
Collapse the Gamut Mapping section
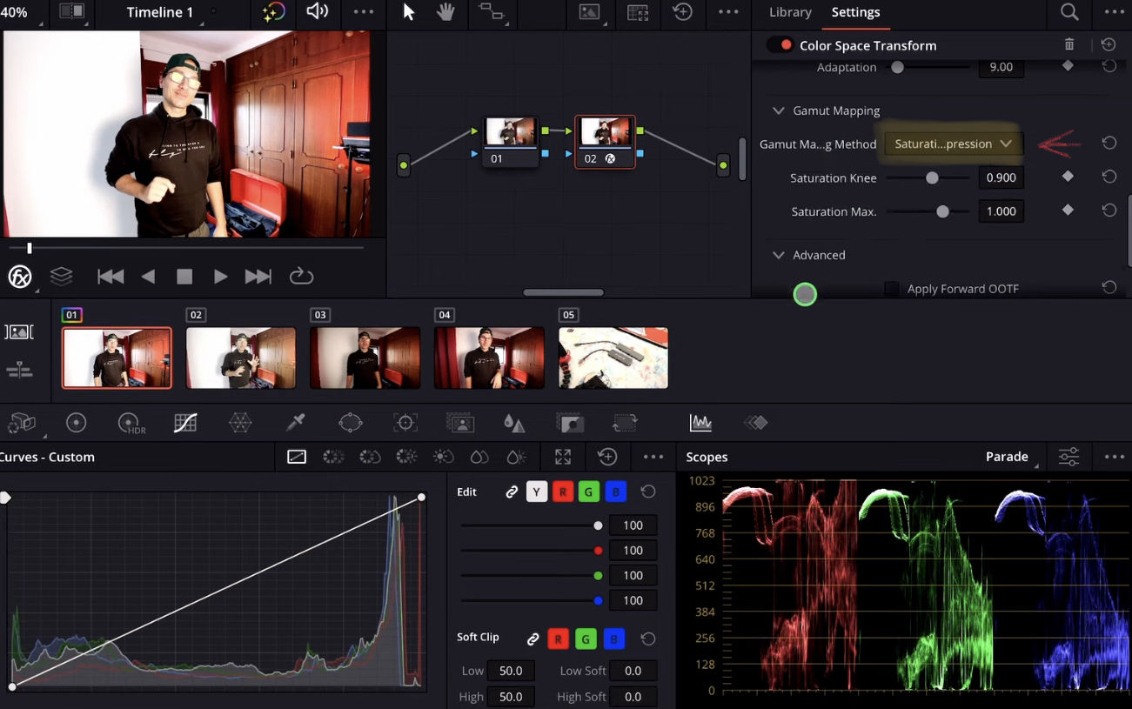[x=778, y=110]
